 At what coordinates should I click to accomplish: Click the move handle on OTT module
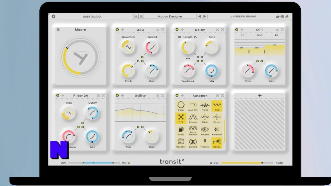point(242,30)
